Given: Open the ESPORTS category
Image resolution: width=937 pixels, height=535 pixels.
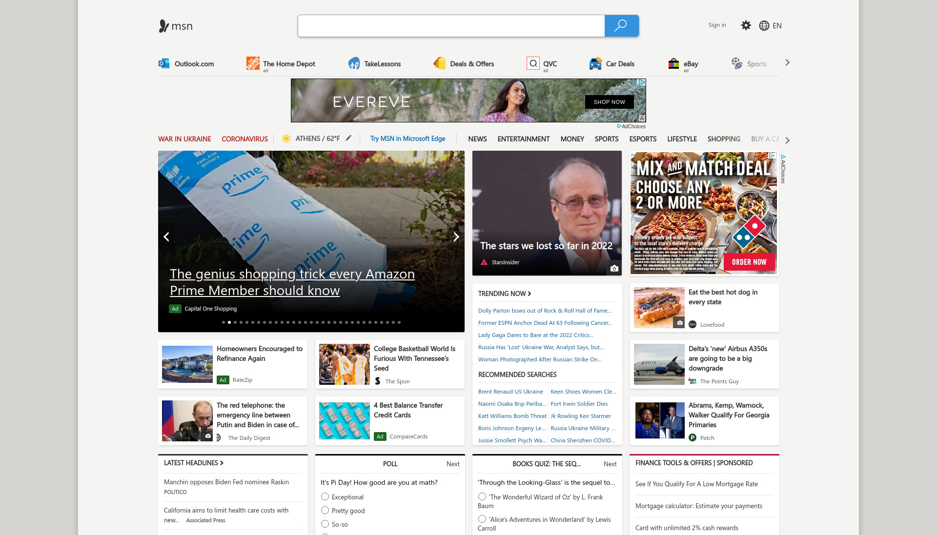Looking at the screenshot, I should point(643,139).
